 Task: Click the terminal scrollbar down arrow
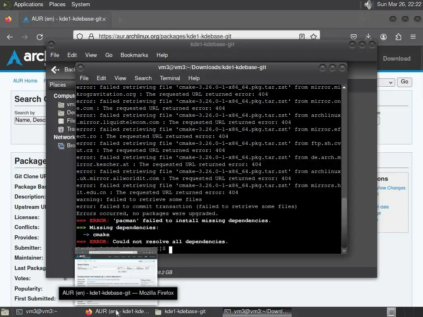[x=344, y=251]
